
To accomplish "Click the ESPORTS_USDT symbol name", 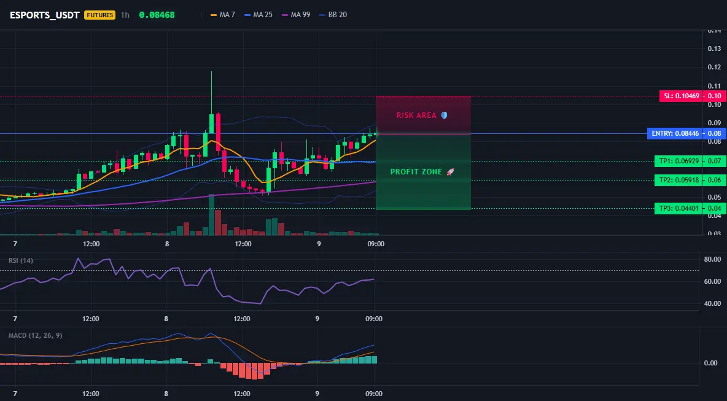I will (45, 15).
